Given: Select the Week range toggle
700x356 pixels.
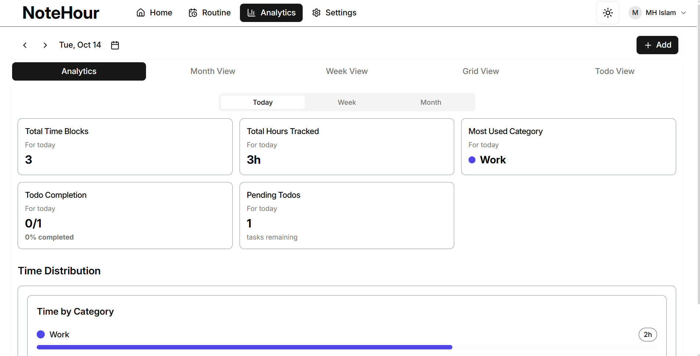Looking at the screenshot, I should point(347,102).
